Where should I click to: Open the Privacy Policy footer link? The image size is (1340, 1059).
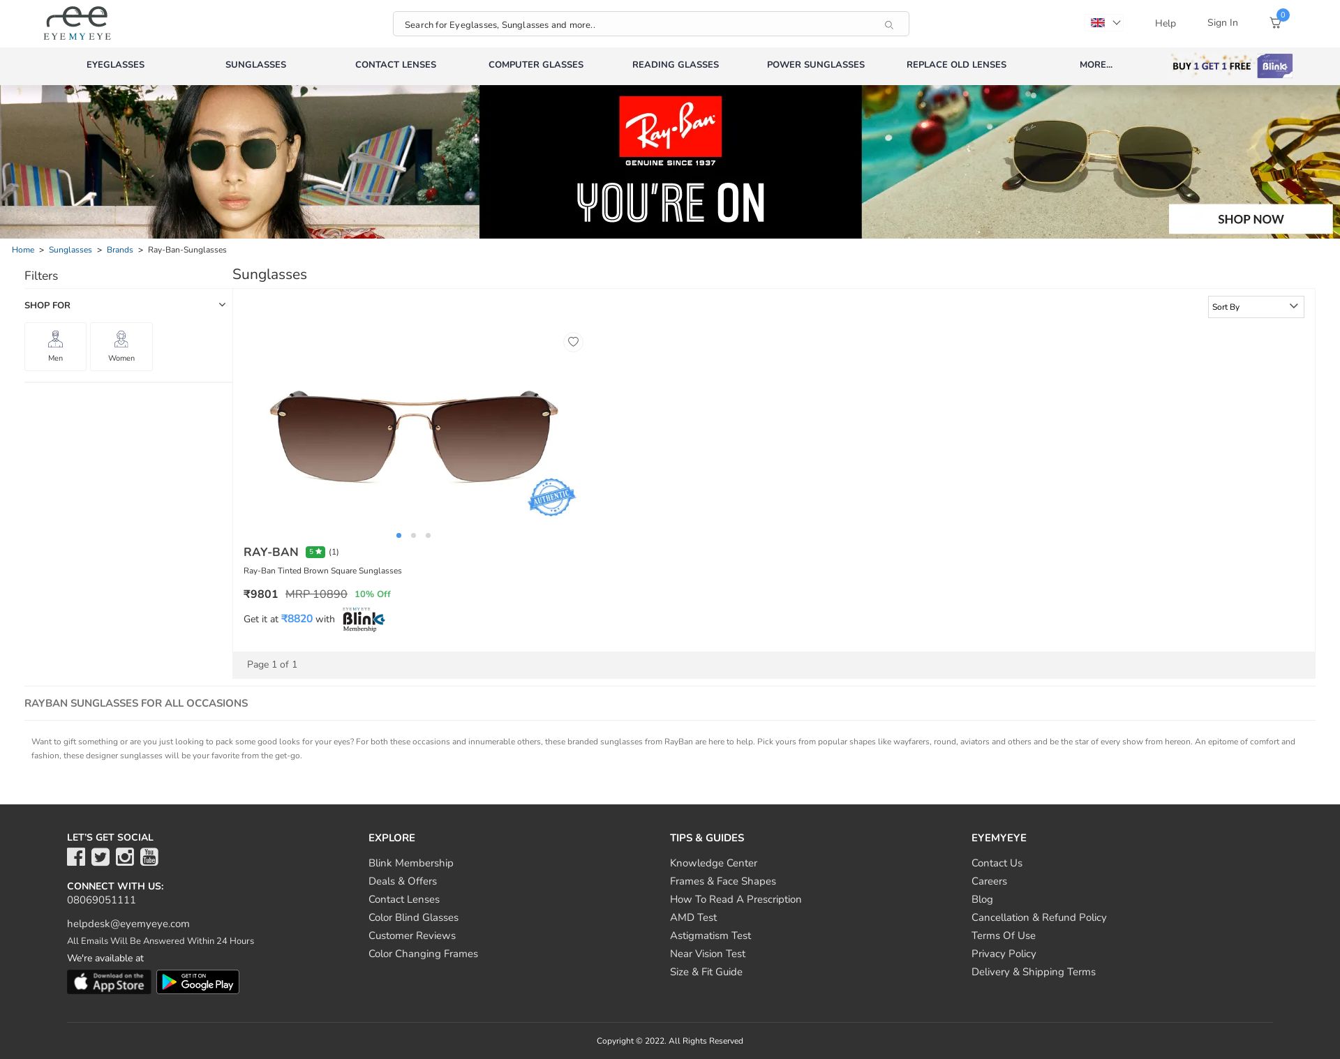tap(1004, 954)
